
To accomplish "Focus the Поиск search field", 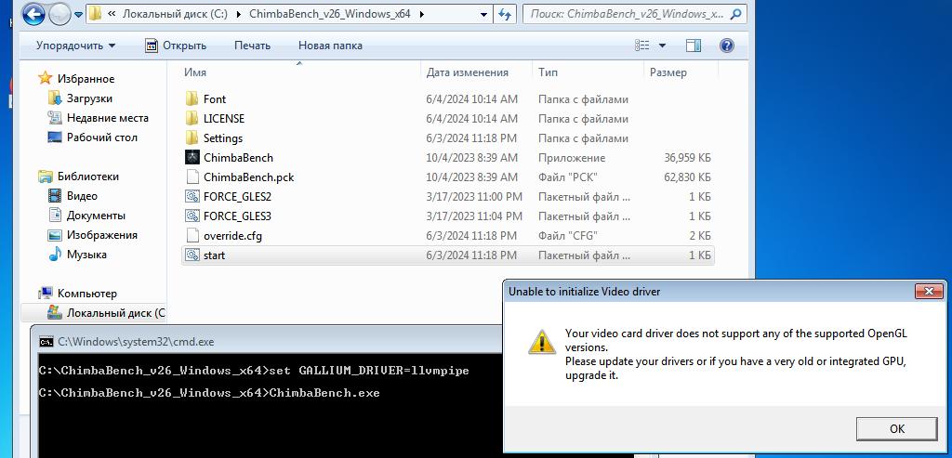I will click(x=634, y=14).
